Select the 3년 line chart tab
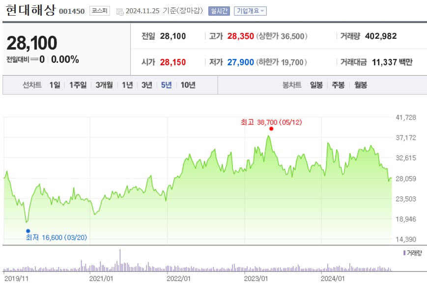The width and height of the screenshot is (427, 287). point(147,85)
